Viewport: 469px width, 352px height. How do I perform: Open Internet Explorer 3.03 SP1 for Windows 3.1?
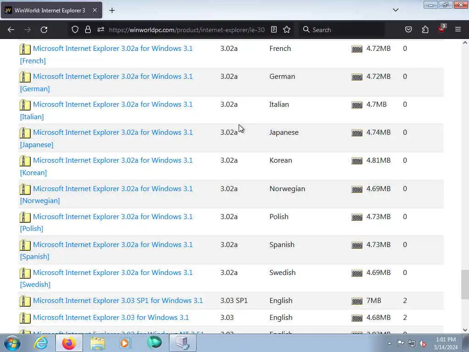118,301
